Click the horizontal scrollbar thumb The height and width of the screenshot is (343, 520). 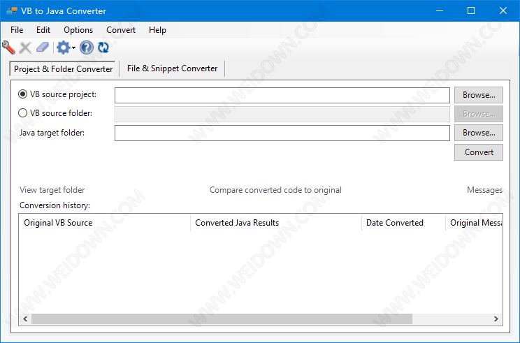tap(222, 319)
